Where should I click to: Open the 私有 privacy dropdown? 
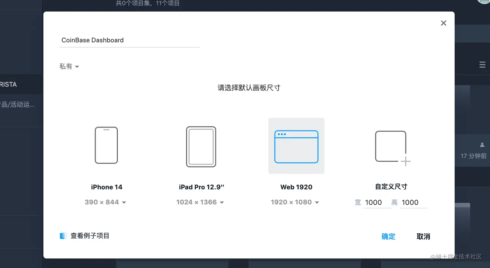69,66
